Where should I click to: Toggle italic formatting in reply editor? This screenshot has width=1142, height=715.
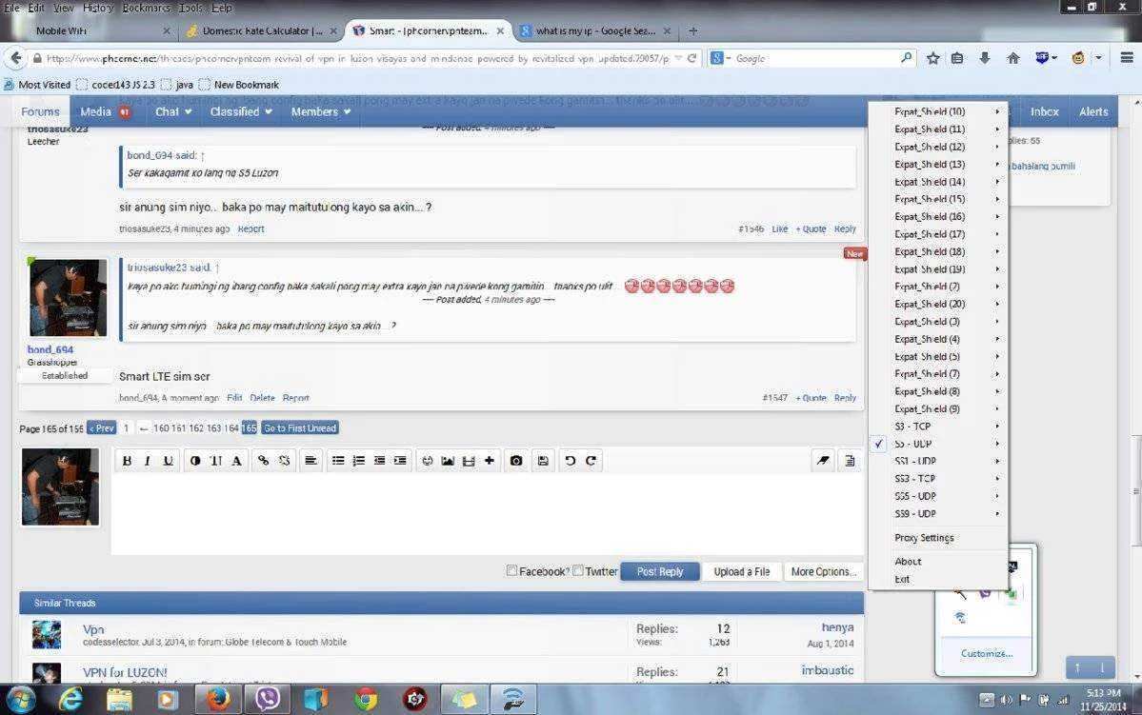pyautogui.click(x=147, y=461)
